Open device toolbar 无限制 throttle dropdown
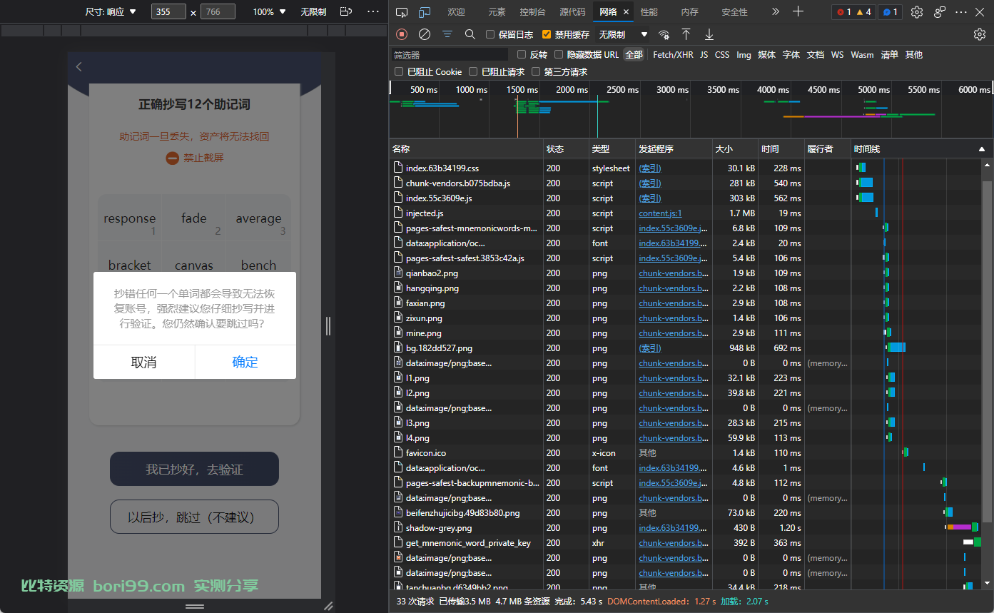994x613 pixels. click(x=313, y=11)
